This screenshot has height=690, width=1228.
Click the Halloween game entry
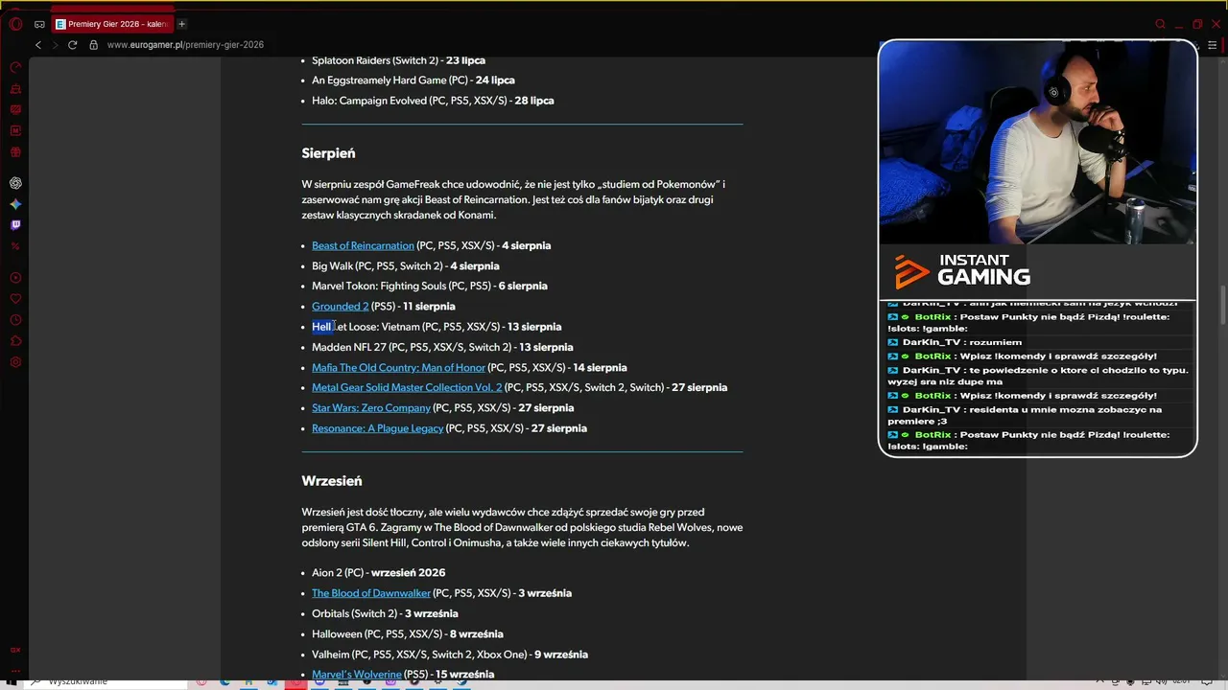408,634
